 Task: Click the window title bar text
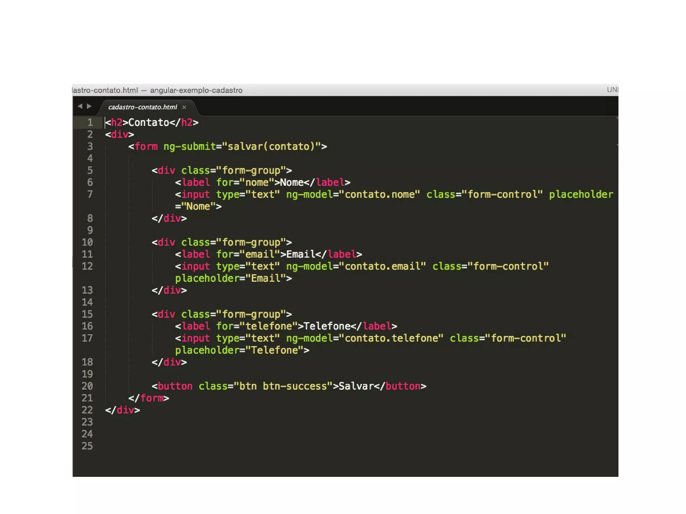[x=157, y=90]
